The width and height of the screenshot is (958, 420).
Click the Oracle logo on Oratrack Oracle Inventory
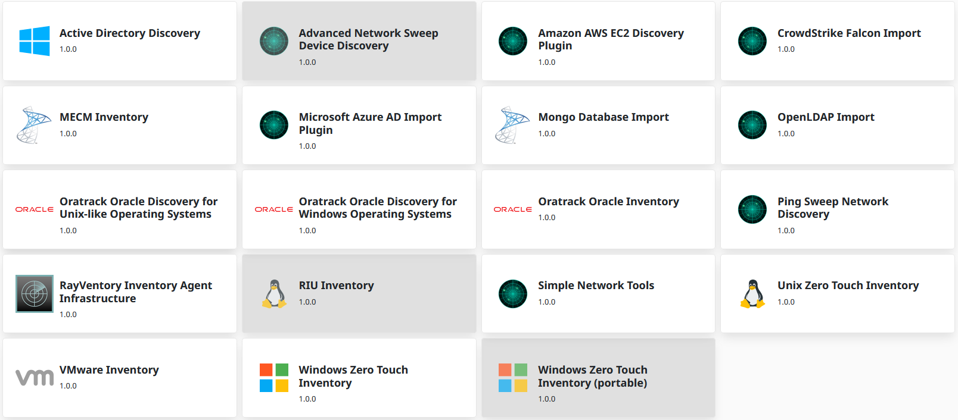tap(512, 209)
